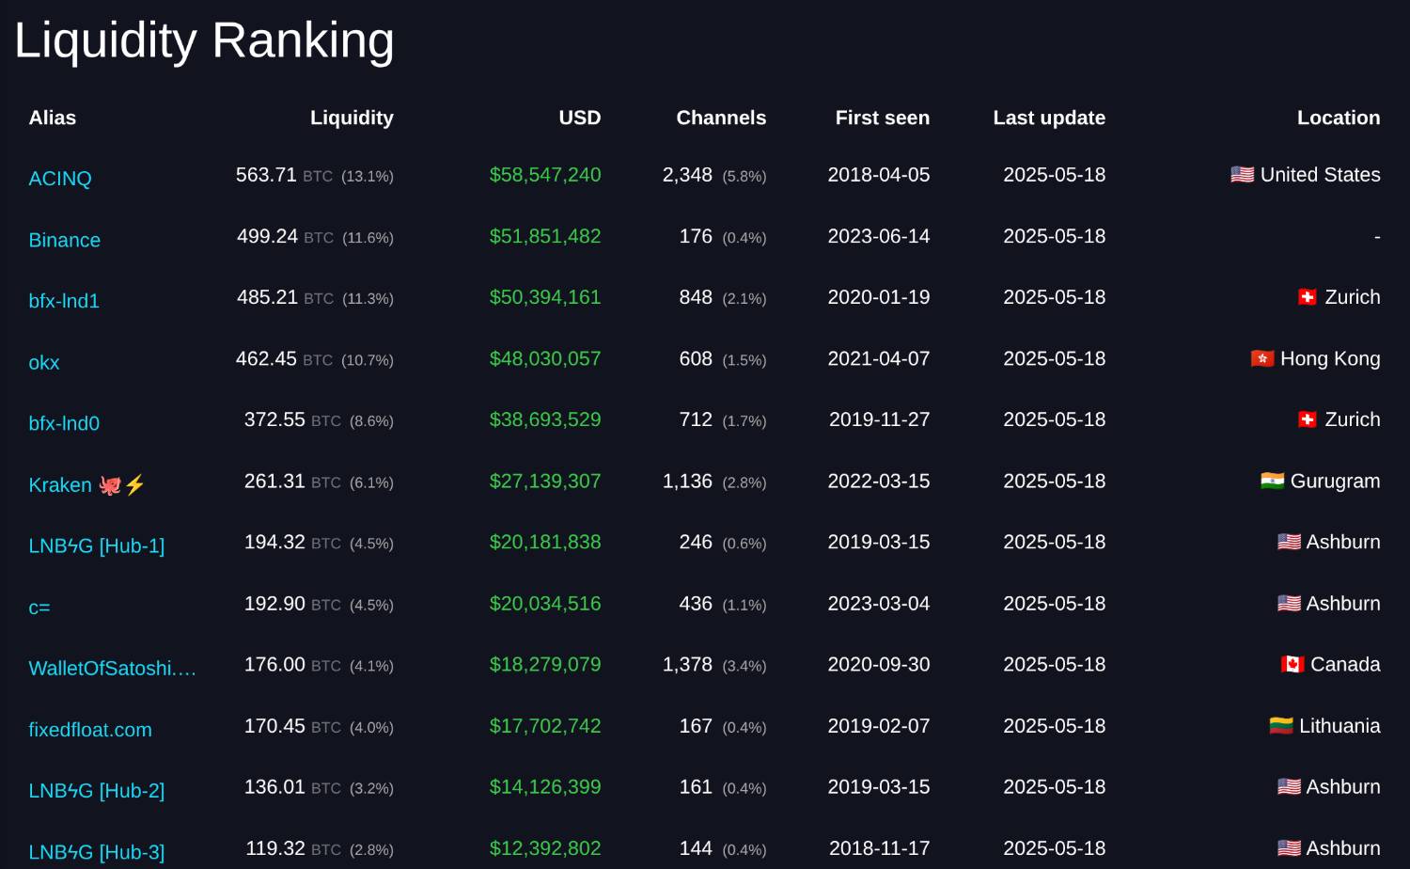Click the first seen date 2021-04-07

point(879,358)
